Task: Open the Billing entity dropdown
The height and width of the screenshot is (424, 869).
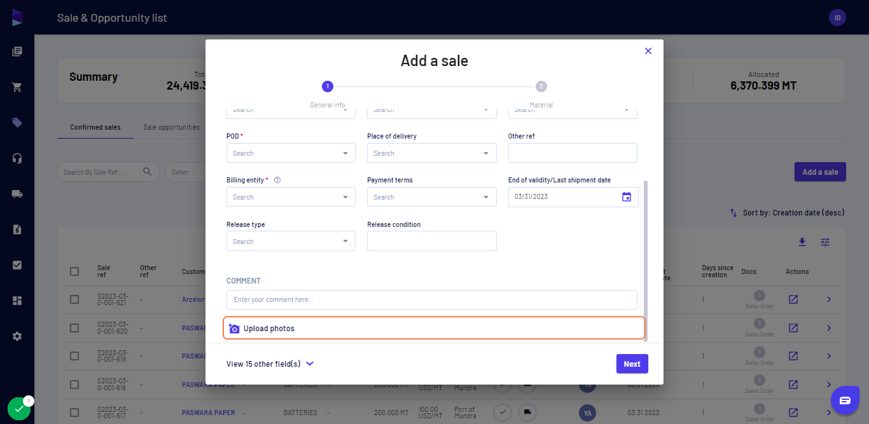Action: point(291,197)
